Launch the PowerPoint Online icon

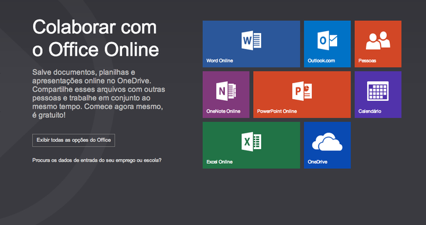(302, 91)
